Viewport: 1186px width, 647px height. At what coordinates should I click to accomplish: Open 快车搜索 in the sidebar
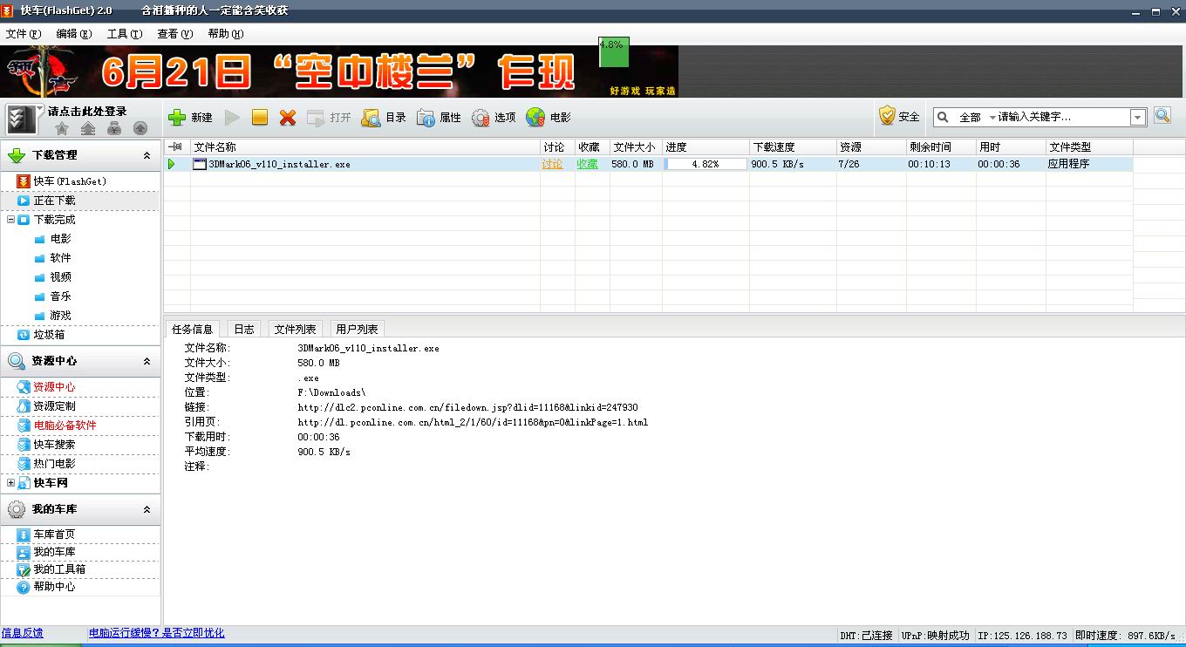coord(54,445)
